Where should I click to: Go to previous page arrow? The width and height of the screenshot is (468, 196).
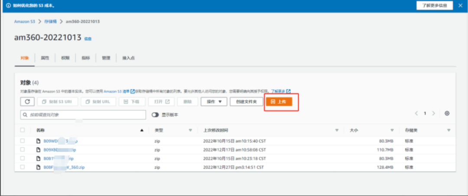pyautogui.click(x=416, y=114)
